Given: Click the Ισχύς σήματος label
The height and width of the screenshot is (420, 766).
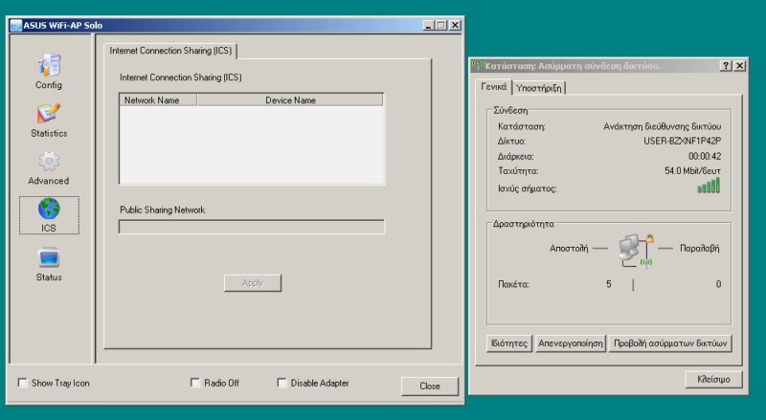Looking at the screenshot, I should 527,188.
